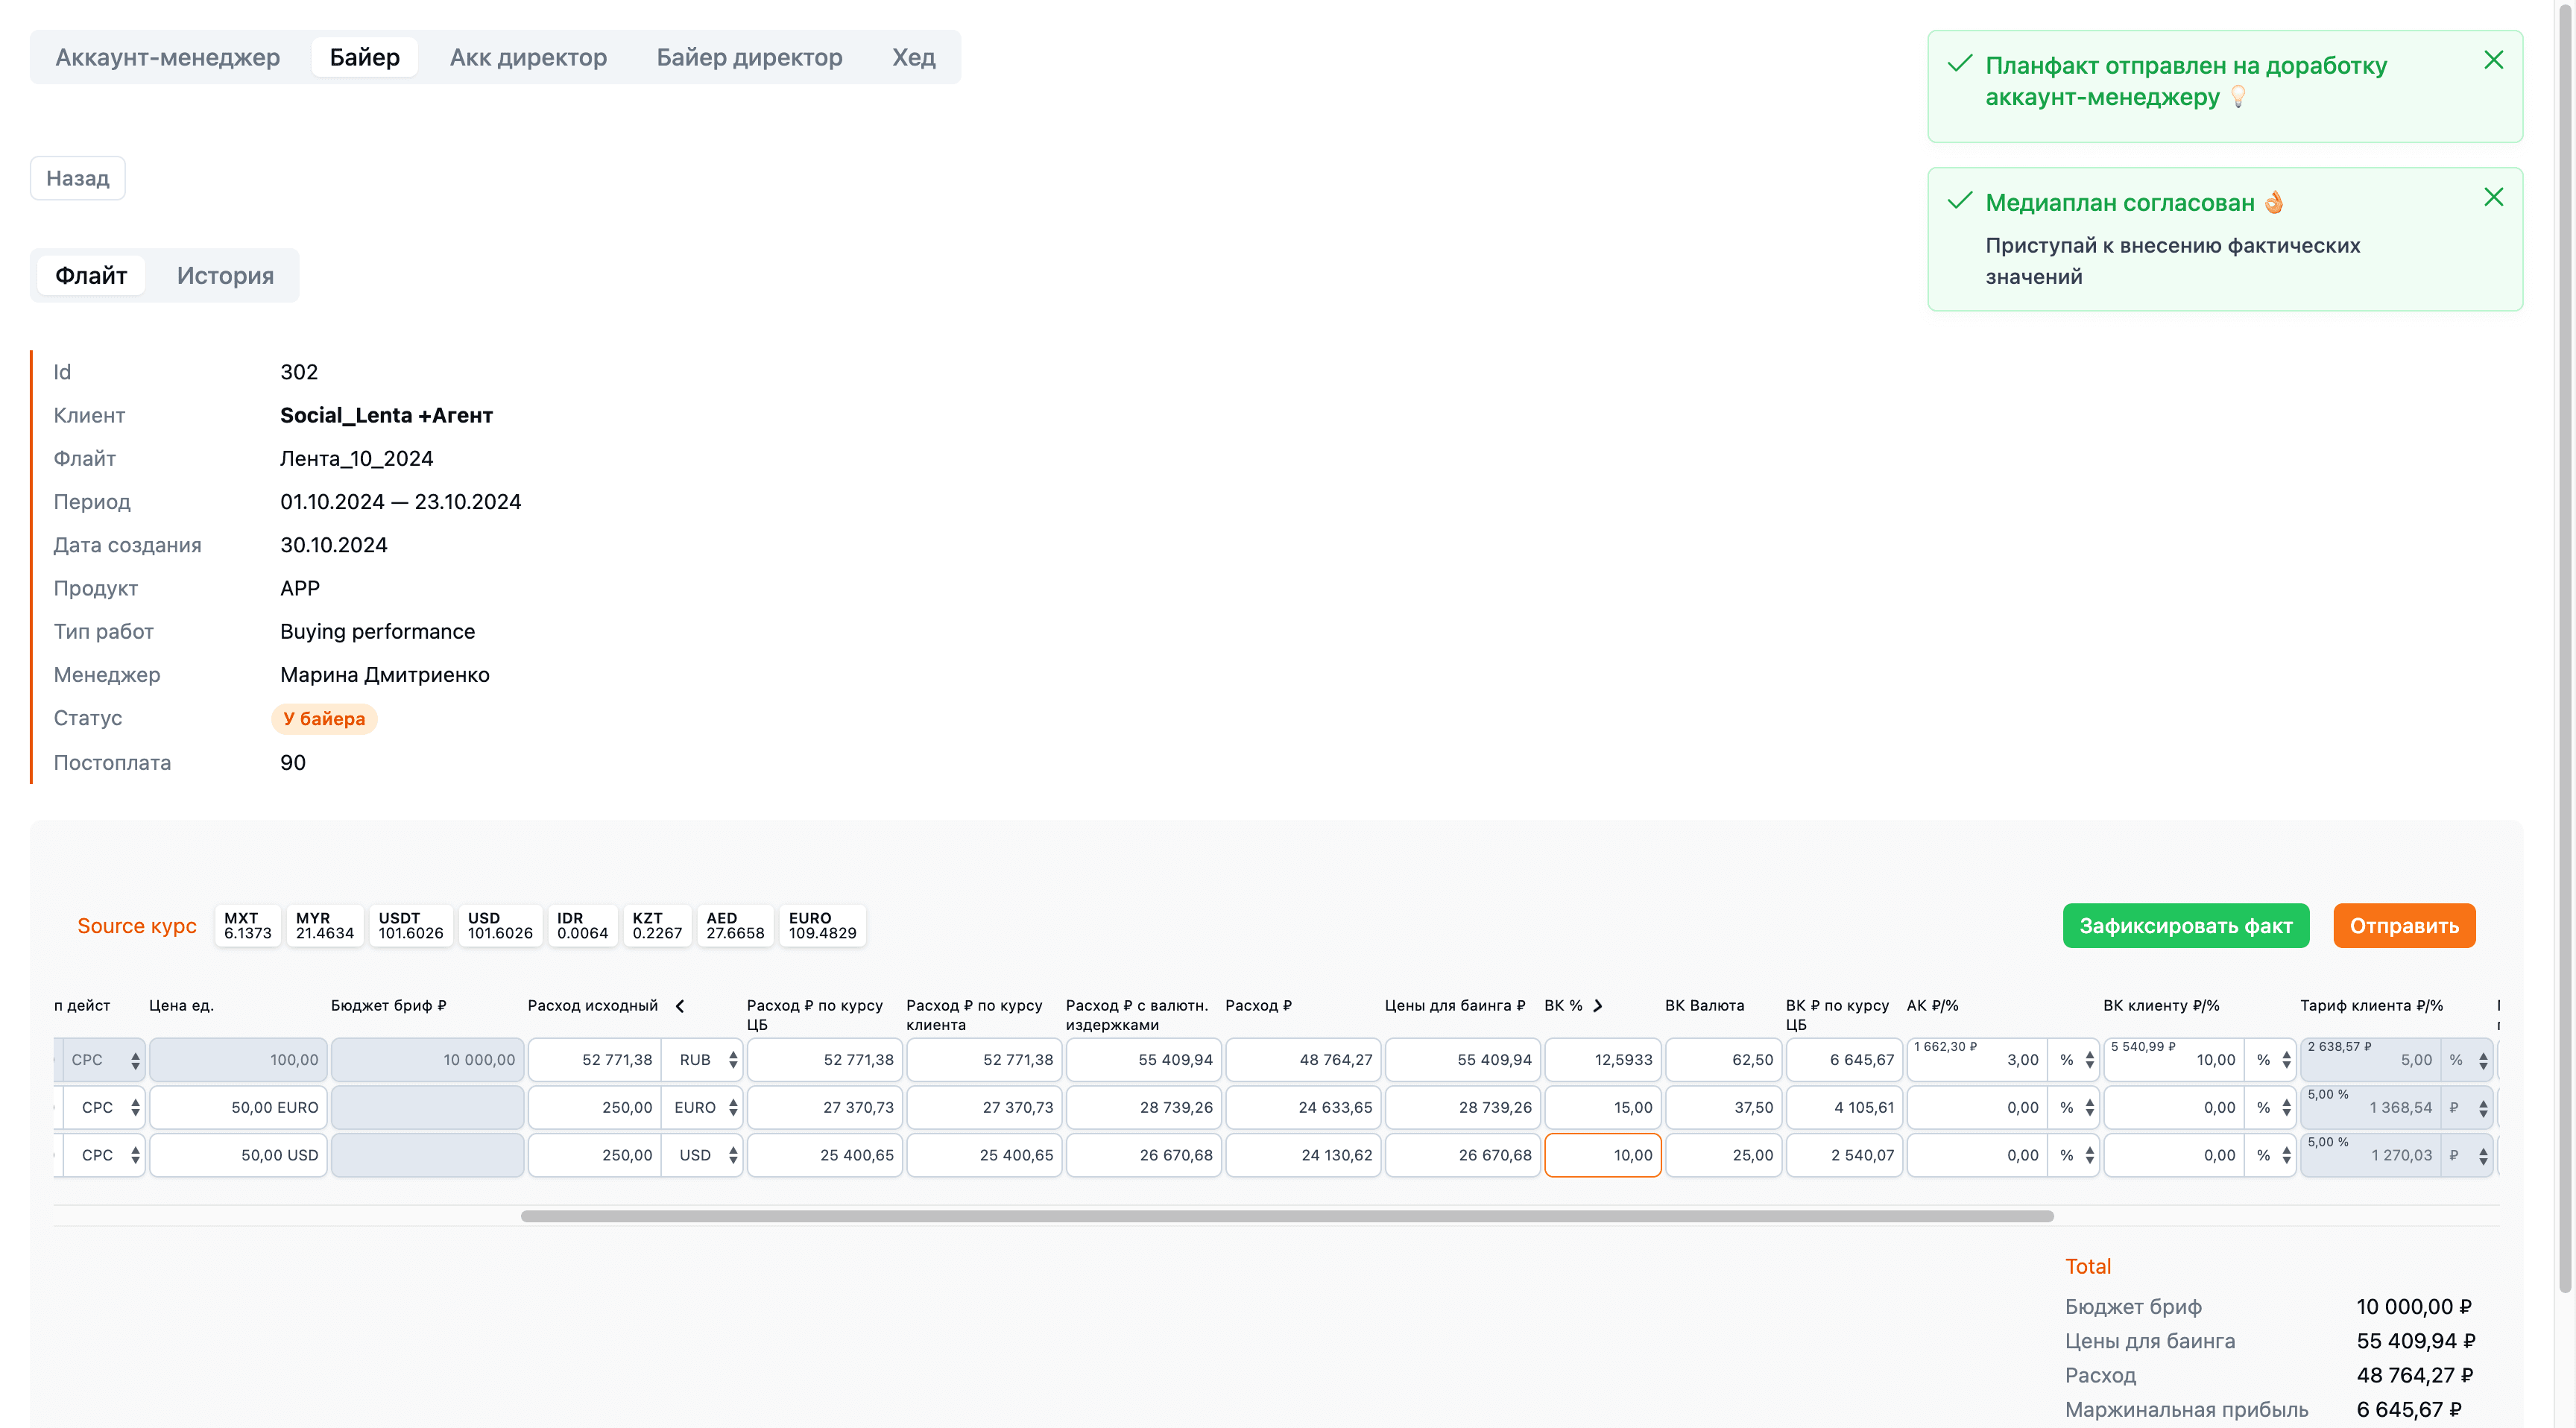The width and height of the screenshot is (2576, 1428).
Task: Collapse columns with arrow next to Расход исходный
Action: (680, 1005)
